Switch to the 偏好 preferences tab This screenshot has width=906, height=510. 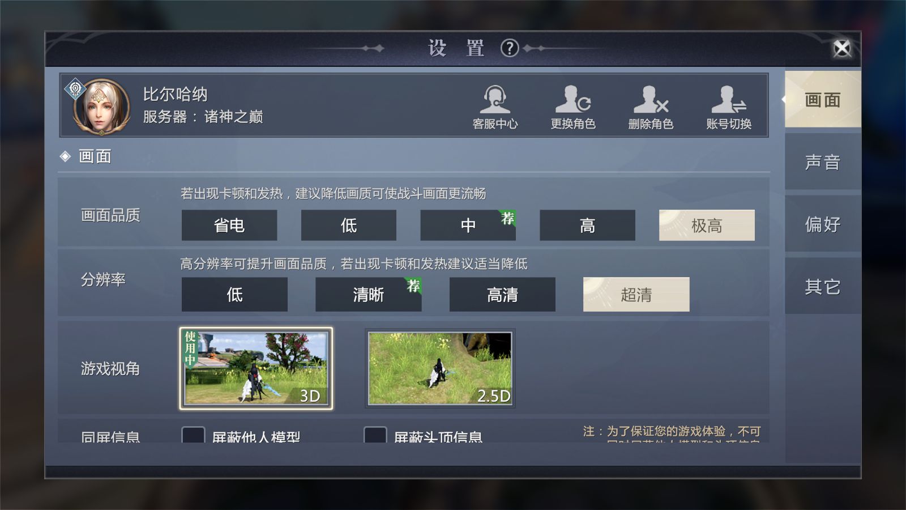coord(822,226)
